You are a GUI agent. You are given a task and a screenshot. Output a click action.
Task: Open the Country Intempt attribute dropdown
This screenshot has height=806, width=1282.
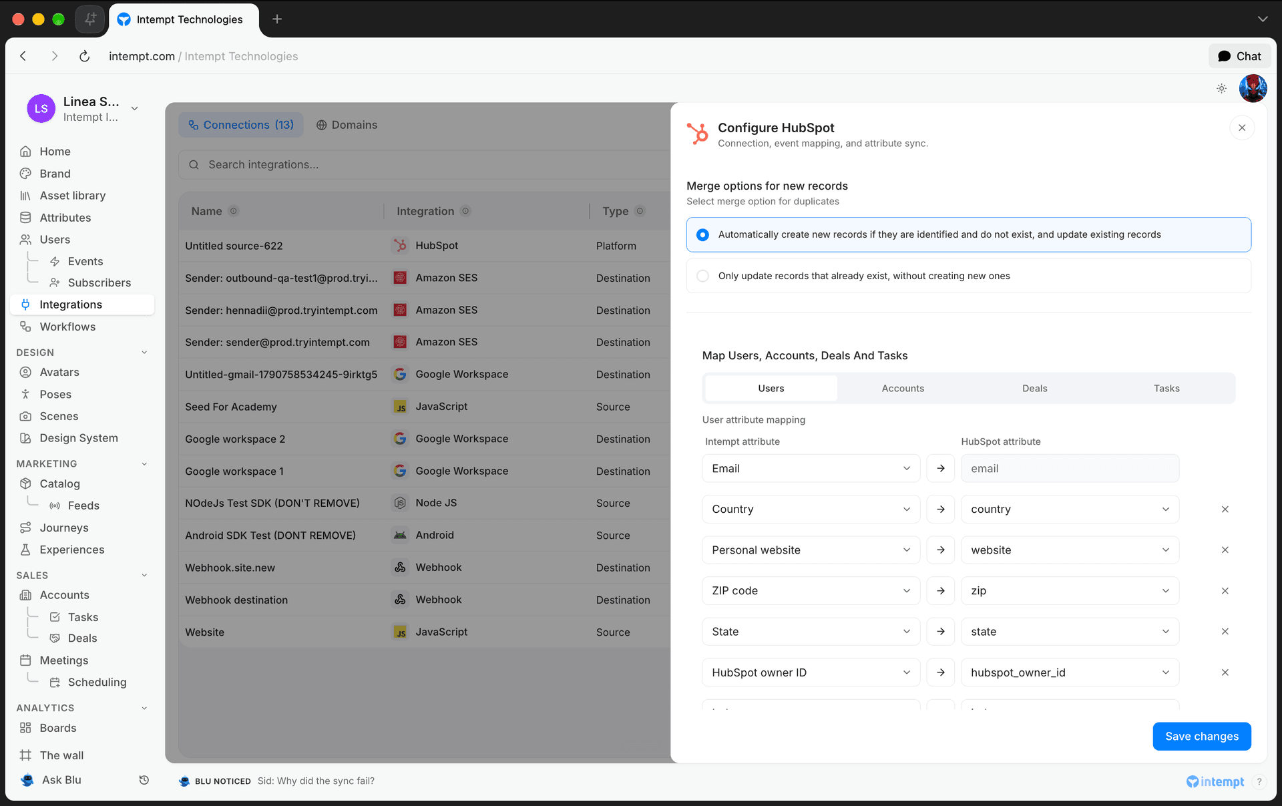coord(811,510)
